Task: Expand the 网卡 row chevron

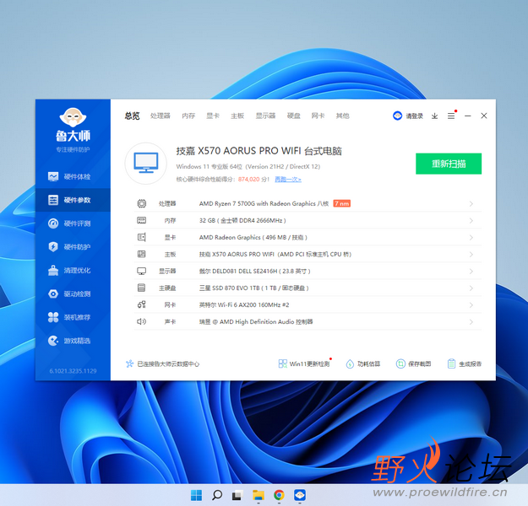Action: tap(471, 305)
